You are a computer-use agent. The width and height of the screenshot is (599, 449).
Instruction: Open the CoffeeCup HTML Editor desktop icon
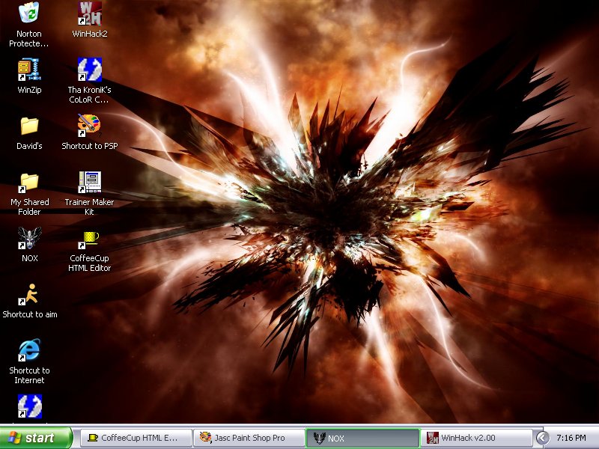(89, 239)
